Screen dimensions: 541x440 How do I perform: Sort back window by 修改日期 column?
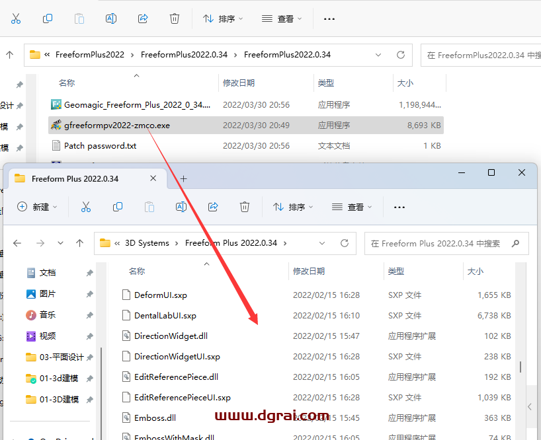[x=239, y=83]
